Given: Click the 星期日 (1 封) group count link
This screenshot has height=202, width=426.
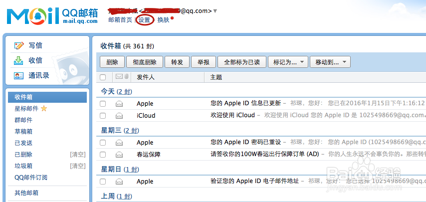Looking at the screenshot, I should click(131, 170).
